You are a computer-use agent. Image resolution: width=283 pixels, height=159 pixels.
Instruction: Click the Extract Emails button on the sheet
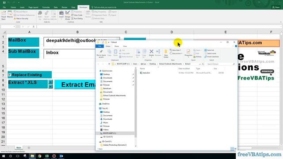(75, 84)
